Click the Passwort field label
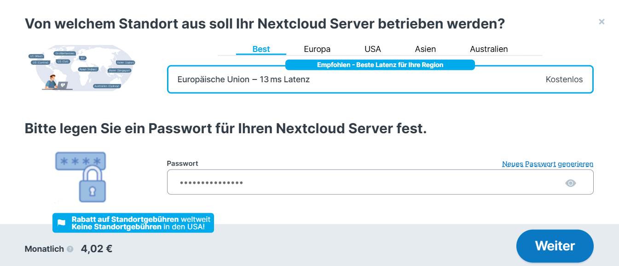619x266 pixels. click(182, 164)
